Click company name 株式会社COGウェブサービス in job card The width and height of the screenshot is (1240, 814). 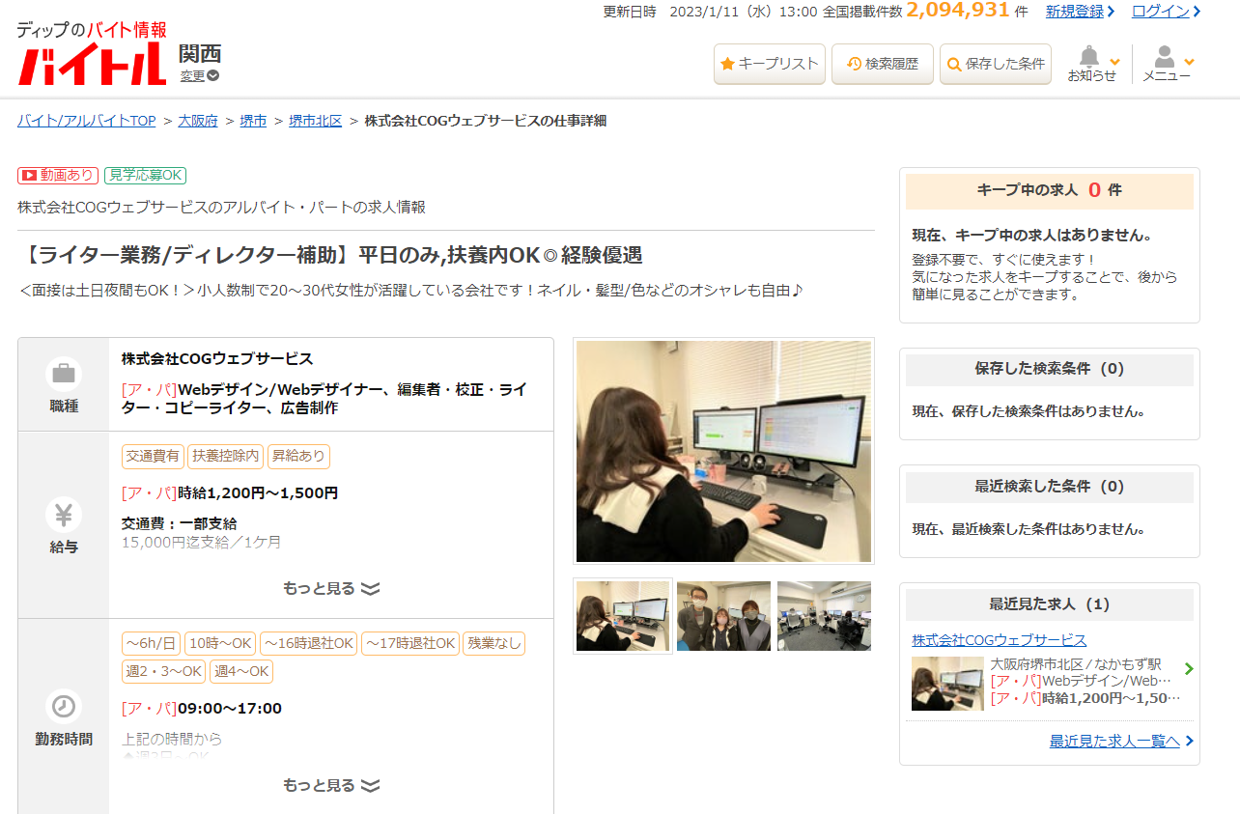[x=217, y=359]
